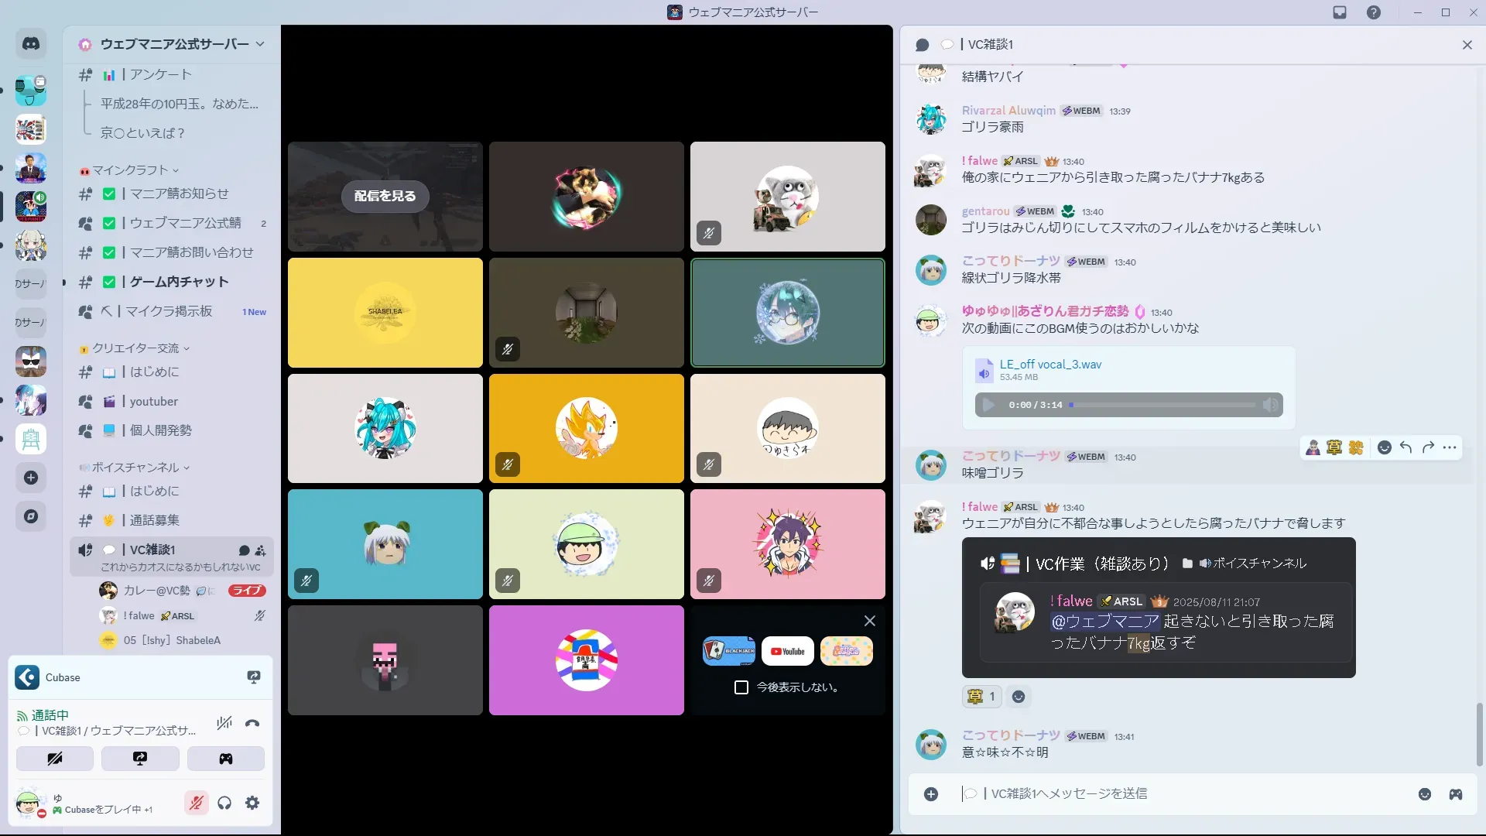Select the youtuber channel
Image resolution: width=1486 pixels, height=836 pixels.
154,401
